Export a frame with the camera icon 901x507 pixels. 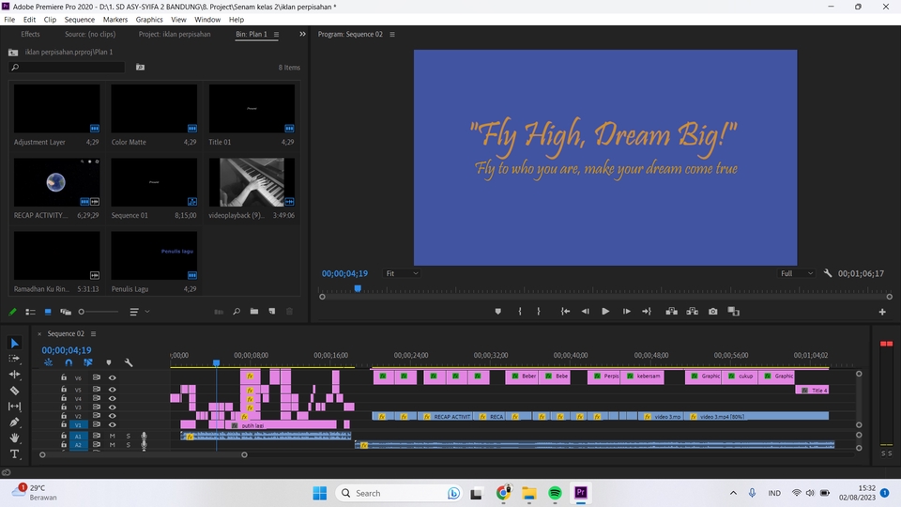click(713, 311)
